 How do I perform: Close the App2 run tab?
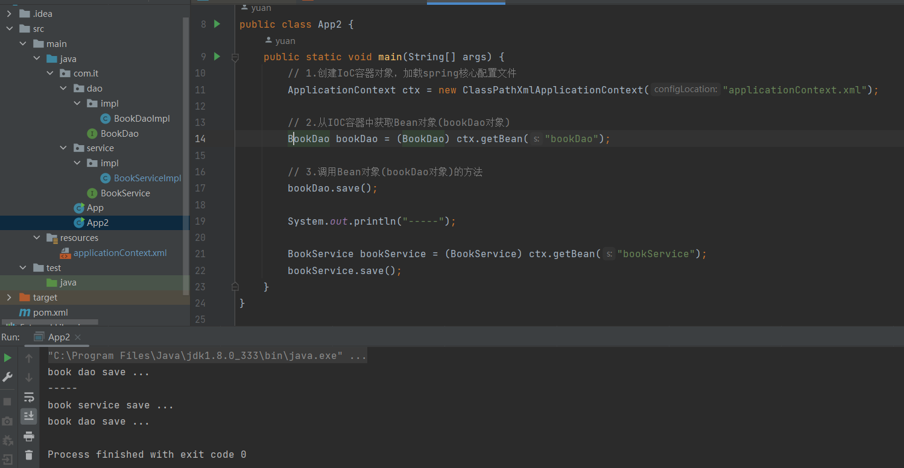(78, 337)
